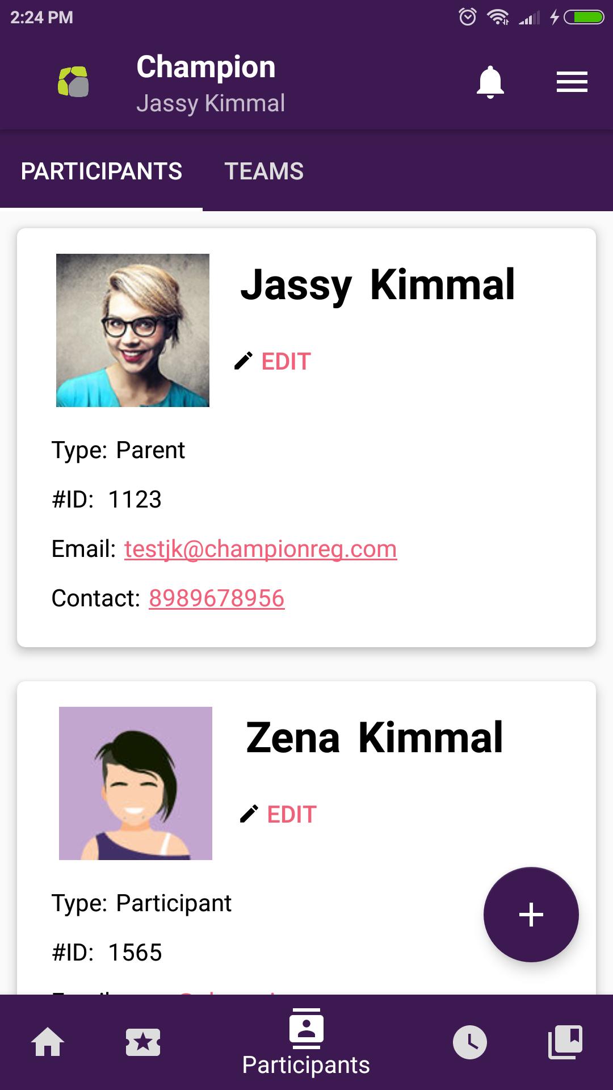Tap Jassy Kimmal's profile photo
This screenshot has width=613, height=1090.
pyautogui.click(x=133, y=330)
